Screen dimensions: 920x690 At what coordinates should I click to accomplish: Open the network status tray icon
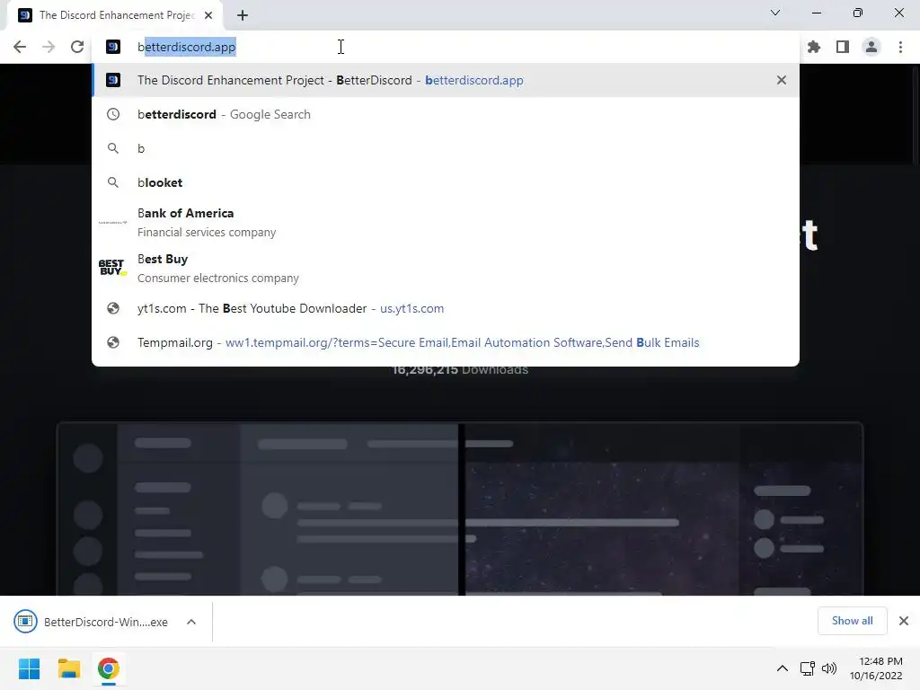pos(808,668)
